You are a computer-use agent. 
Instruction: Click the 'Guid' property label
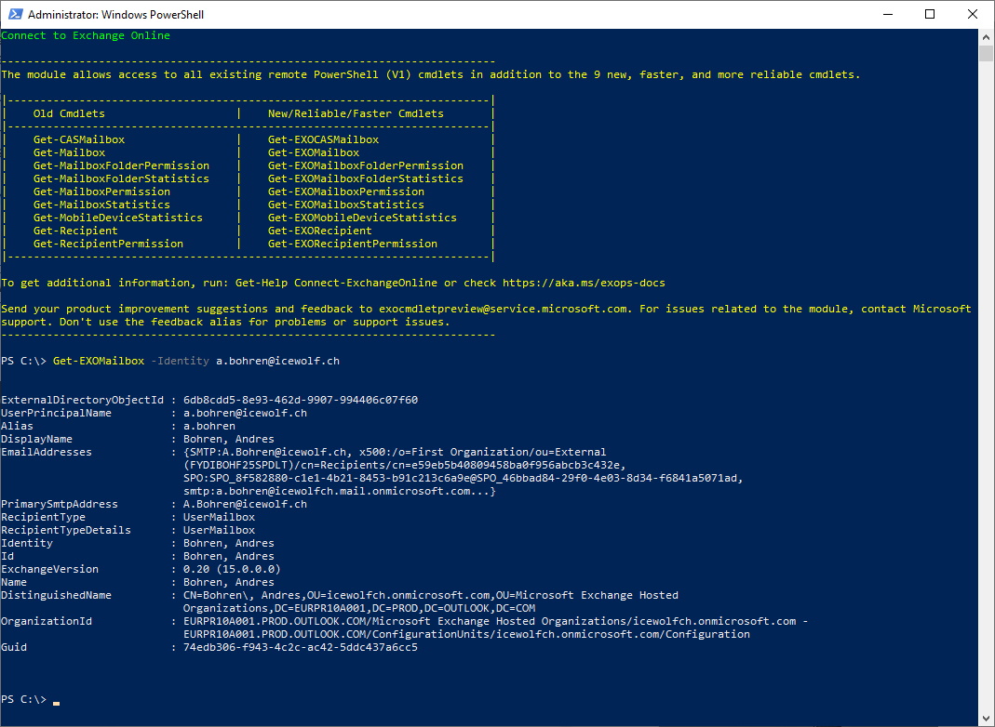coord(14,647)
